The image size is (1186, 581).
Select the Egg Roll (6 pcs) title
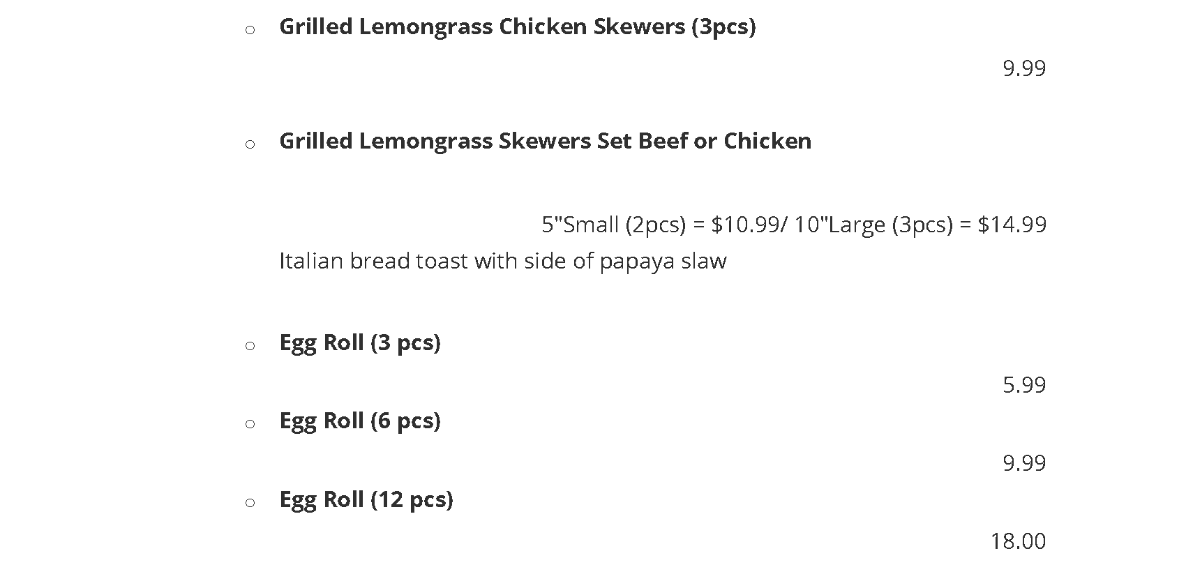pos(359,421)
